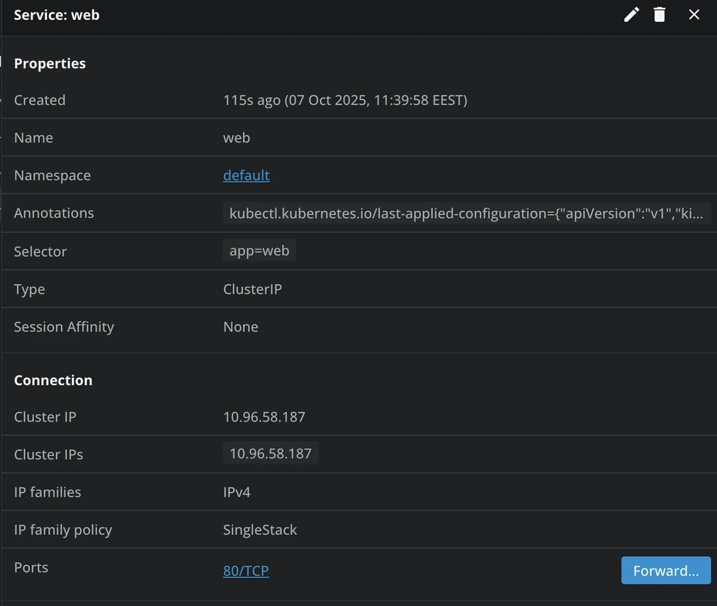Click the Service: web panel title

coord(56,15)
